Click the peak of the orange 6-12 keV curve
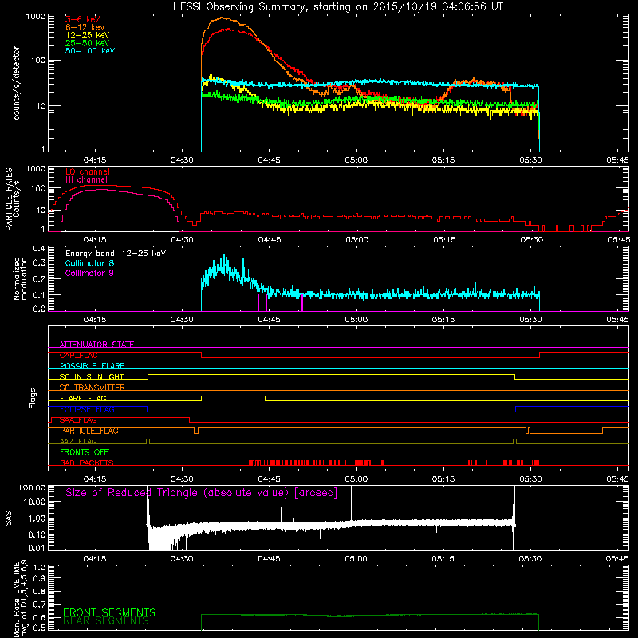This screenshot has width=638, height=638. (x=223, y=18)
